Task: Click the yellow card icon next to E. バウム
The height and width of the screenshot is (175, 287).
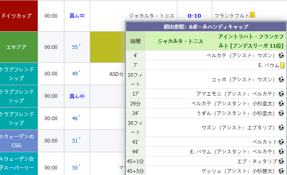Action: pyautogui.click(x=282, y=65)
